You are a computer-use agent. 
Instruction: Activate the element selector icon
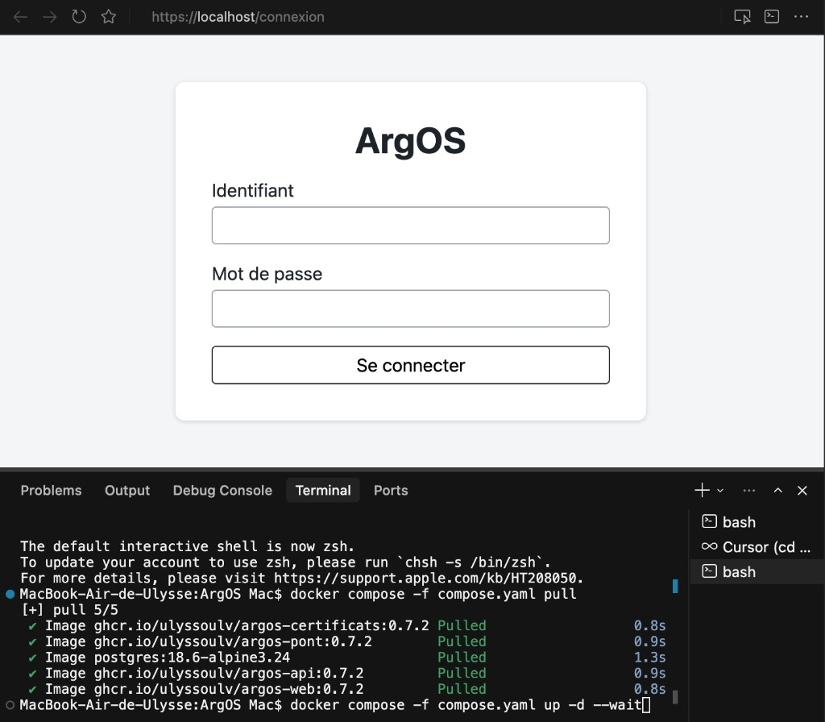pyautogui.click(x=742, y=17)
